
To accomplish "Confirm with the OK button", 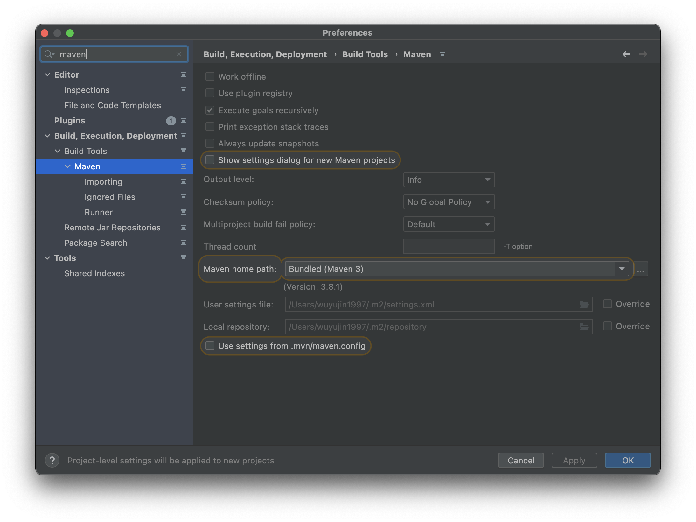I will coord(628,460).
